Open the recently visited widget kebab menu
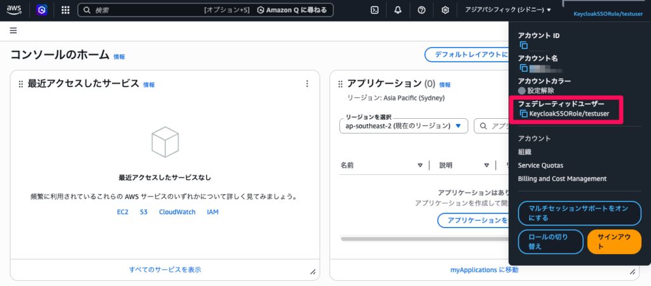Viewport: 651px width, 286px height. pyautogui.click(x=307, y=84)
